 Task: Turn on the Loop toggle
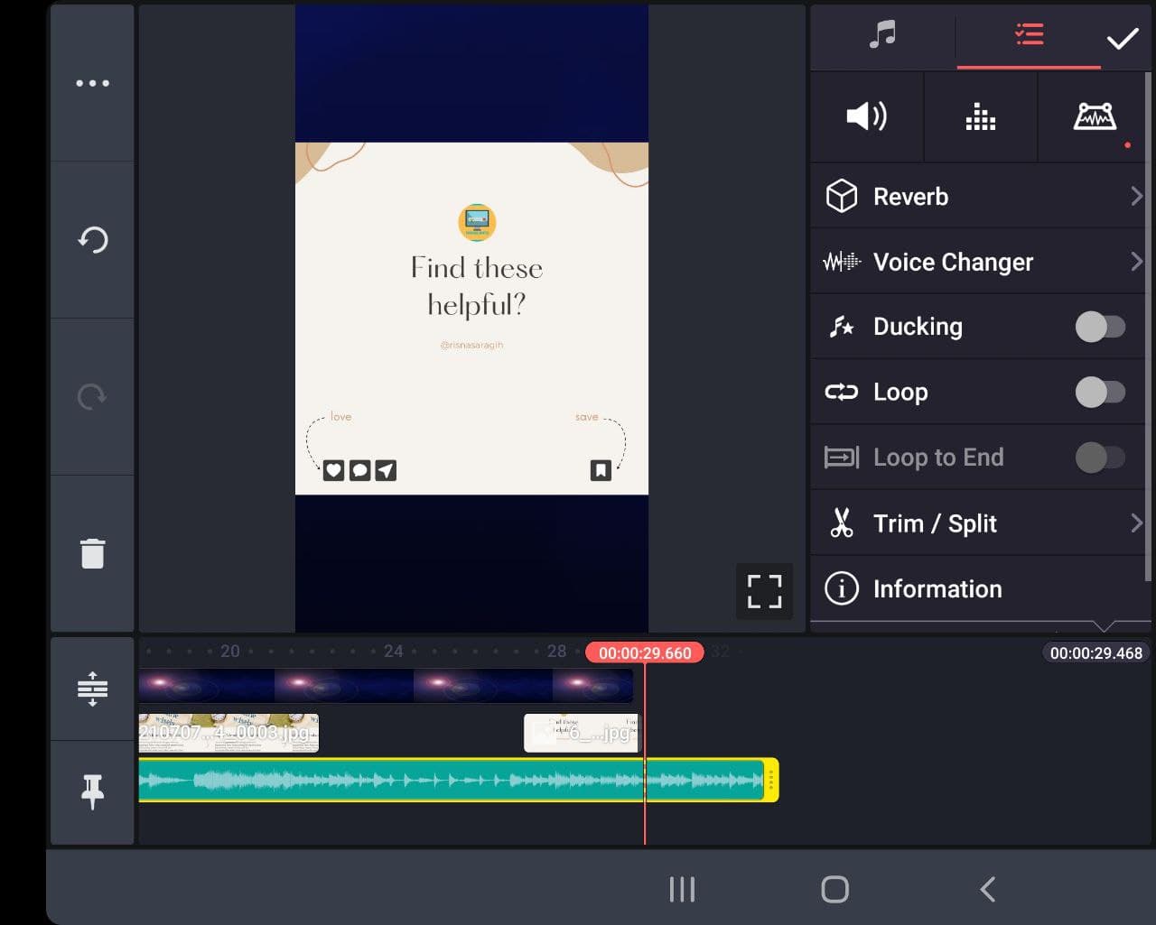pos(1099,392)
